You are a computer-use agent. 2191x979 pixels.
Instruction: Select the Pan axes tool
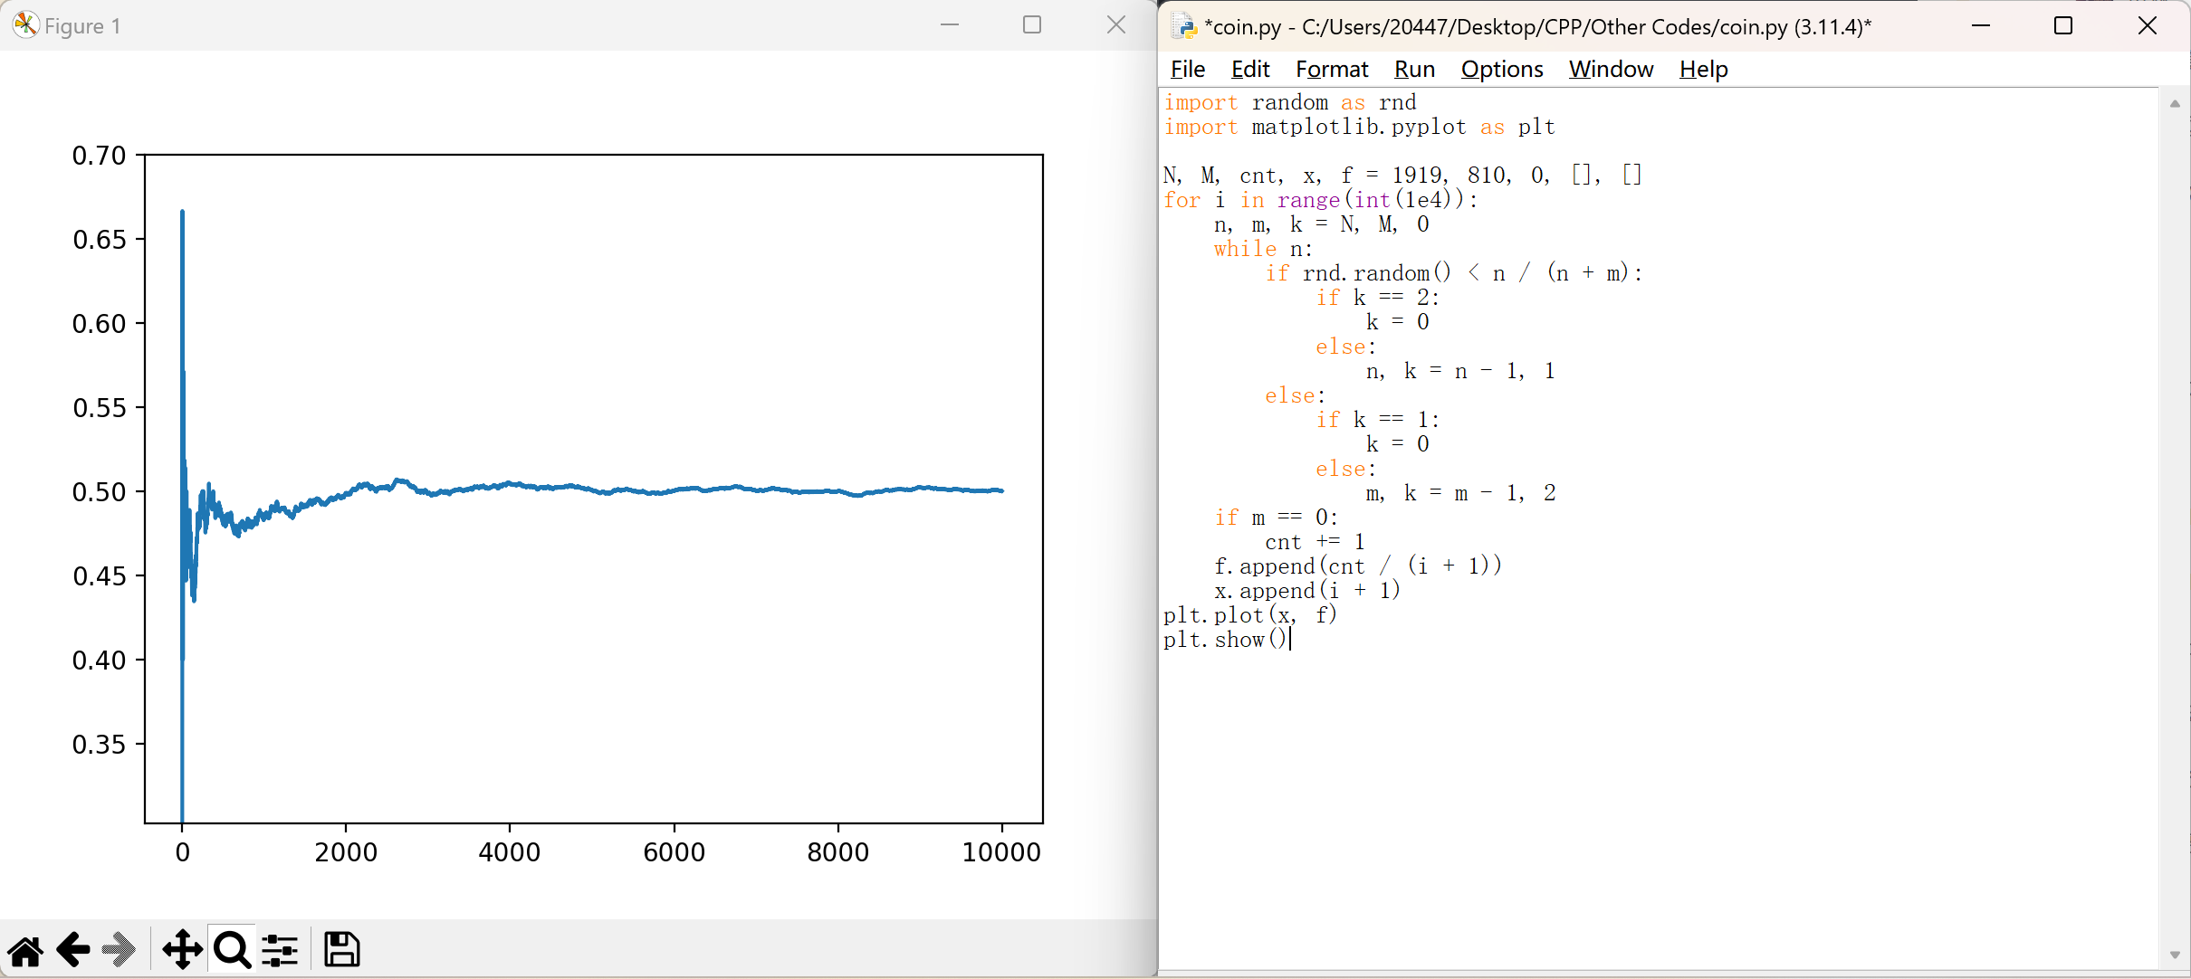click(183, 950)
